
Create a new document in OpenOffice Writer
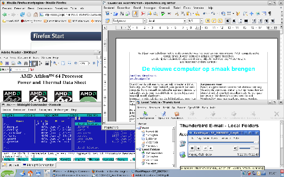(x=107, y=14)
